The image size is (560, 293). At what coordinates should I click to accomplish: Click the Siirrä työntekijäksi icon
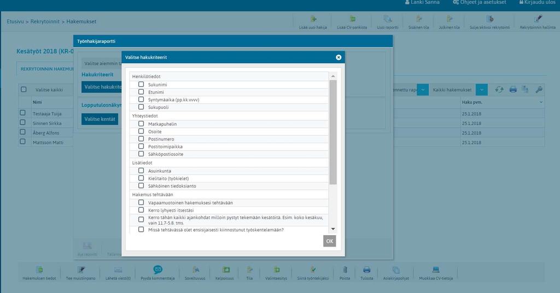(313, 270)
